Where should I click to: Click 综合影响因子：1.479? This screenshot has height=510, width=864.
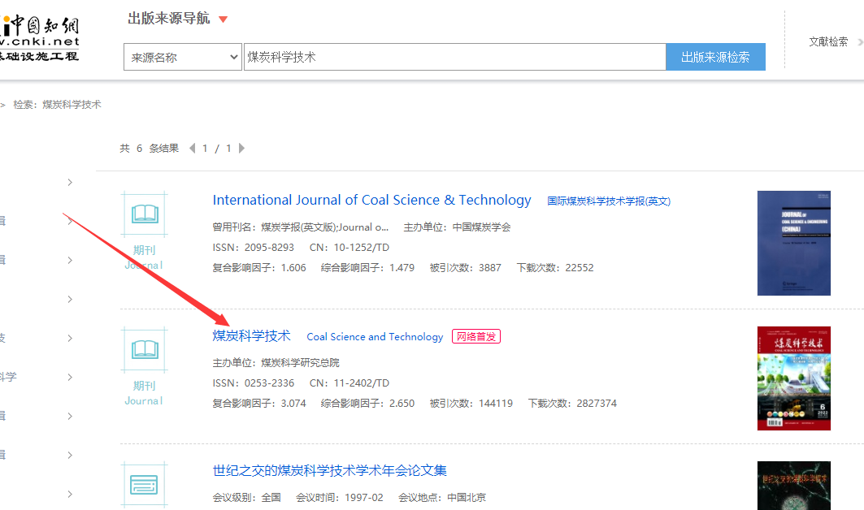coord(367,268)
